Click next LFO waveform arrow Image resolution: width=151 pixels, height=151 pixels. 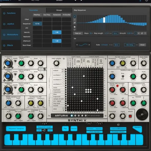point(89,45)
